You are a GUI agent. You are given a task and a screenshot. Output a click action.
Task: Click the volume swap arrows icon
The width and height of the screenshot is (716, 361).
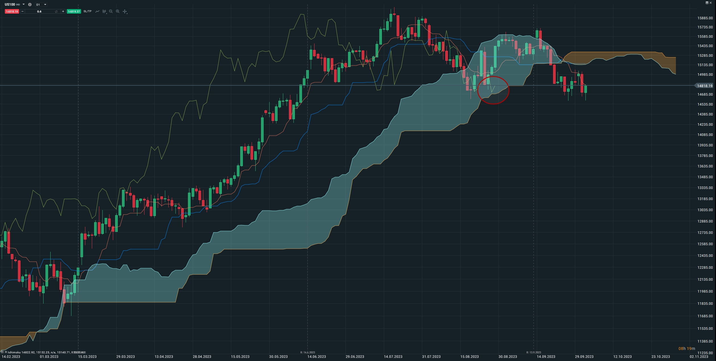click(56, 12)
